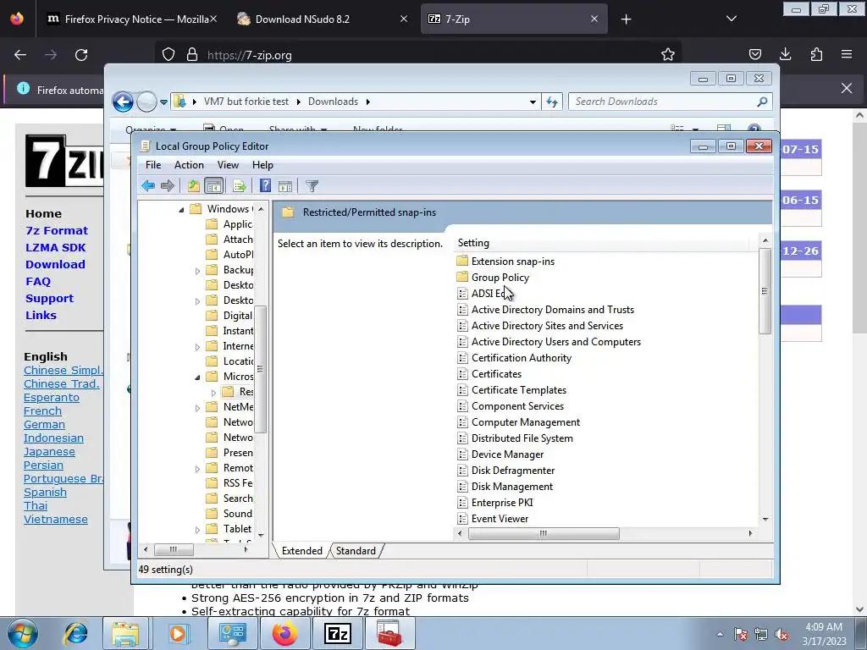The height and width of the screenshot is (650, 867).
Task: Click the Explorer window back button
Action: click(x=123, y=102)
